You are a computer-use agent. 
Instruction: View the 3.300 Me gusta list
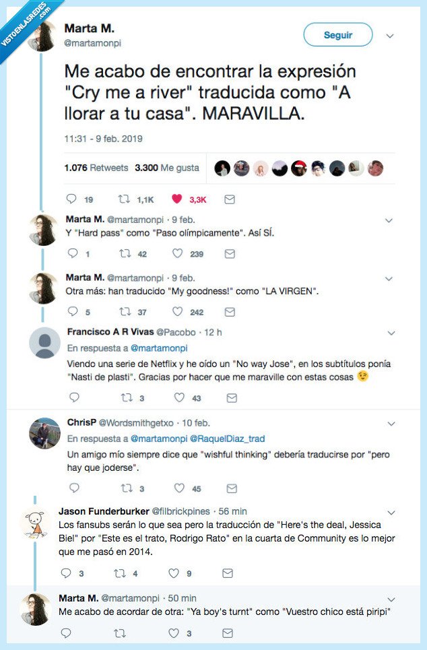tap(166, 168)
